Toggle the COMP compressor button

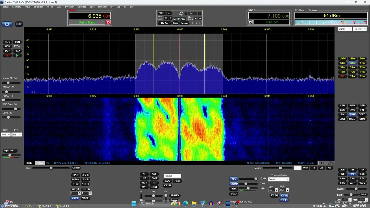[x=234, y=184]
